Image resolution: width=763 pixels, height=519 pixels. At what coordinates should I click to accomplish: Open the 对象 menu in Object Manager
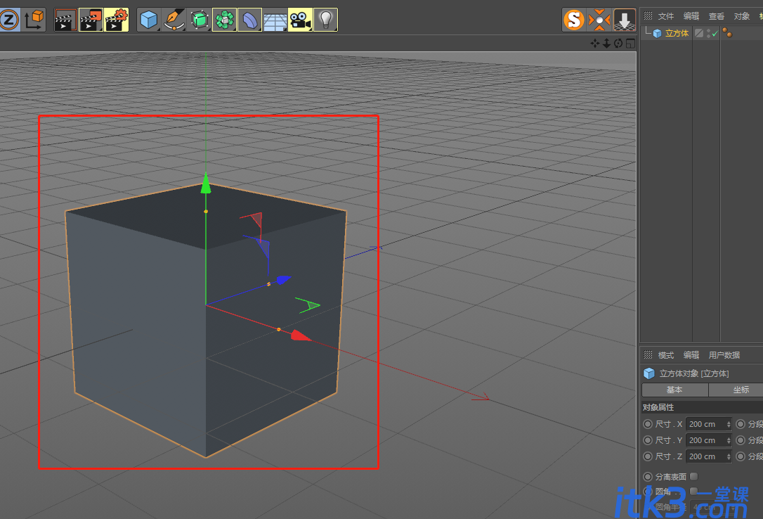(x=742, y=16)
